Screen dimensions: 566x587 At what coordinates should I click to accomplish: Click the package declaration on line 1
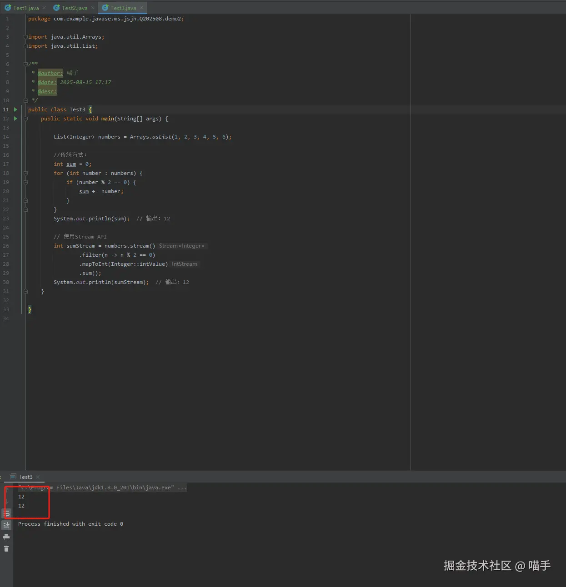pos(106,19)
